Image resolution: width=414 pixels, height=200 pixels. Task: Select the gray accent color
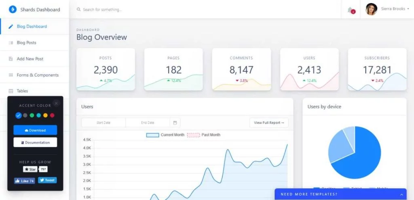tap(25, 115)
